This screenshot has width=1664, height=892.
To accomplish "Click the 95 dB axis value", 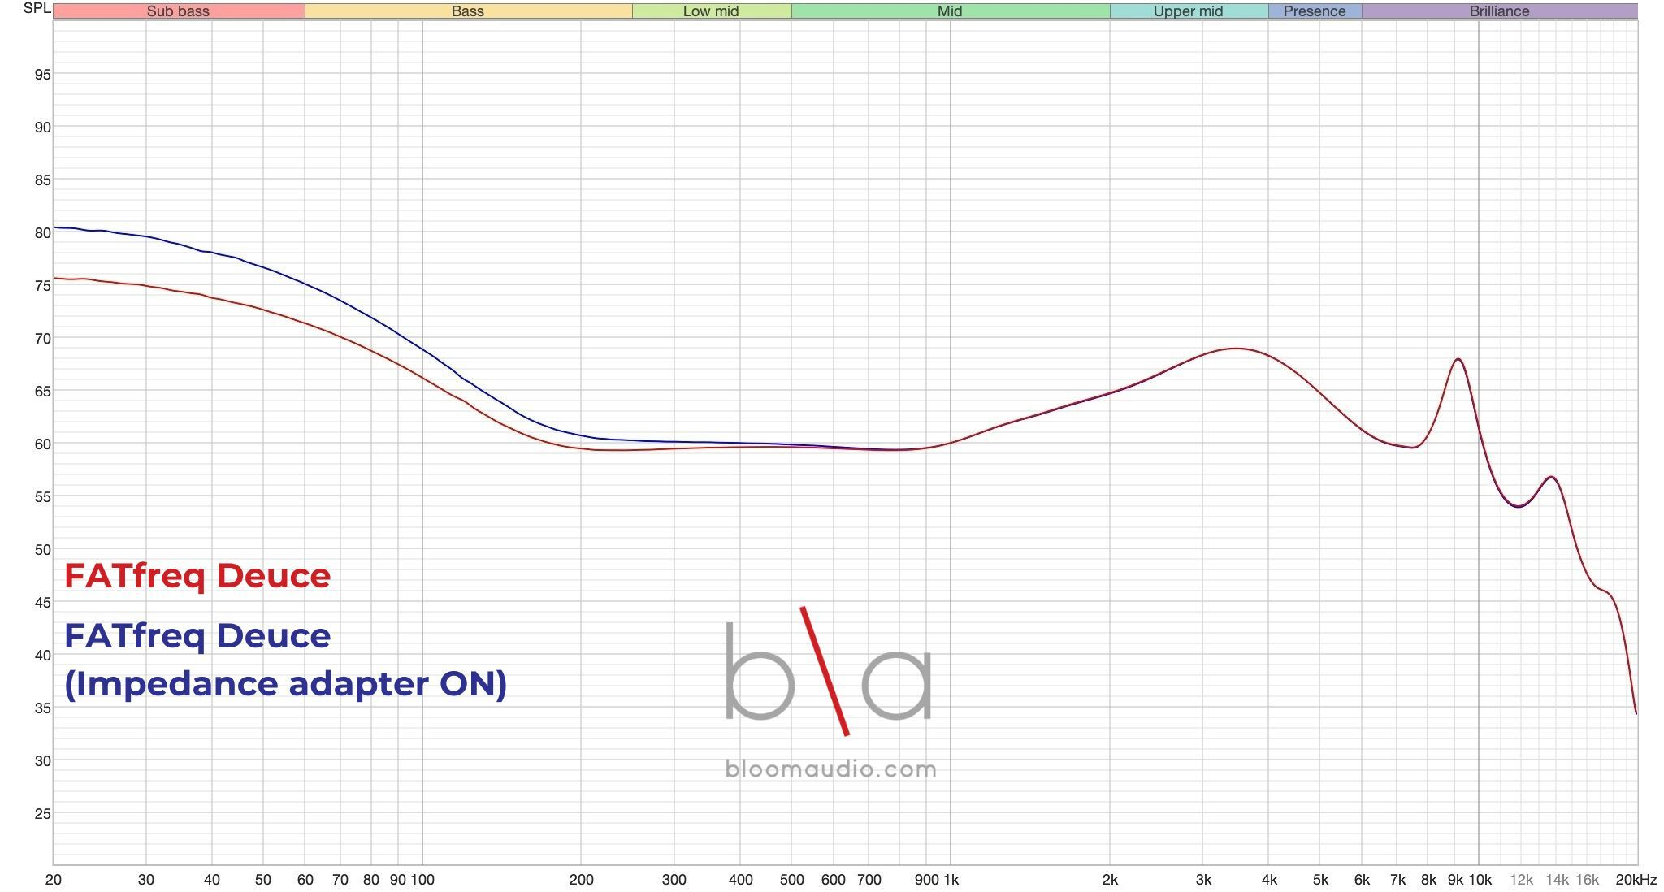I will [42, 75].
